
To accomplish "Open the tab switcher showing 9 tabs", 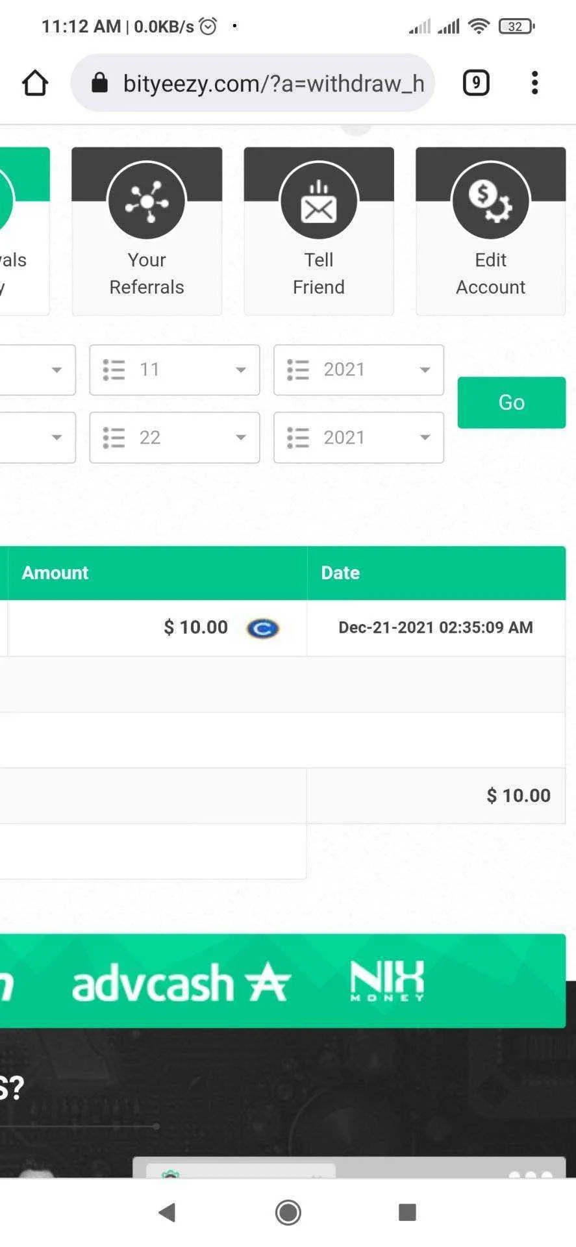I will 476,83.
